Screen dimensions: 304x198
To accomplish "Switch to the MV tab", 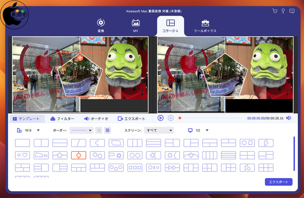I will (135, 25).
